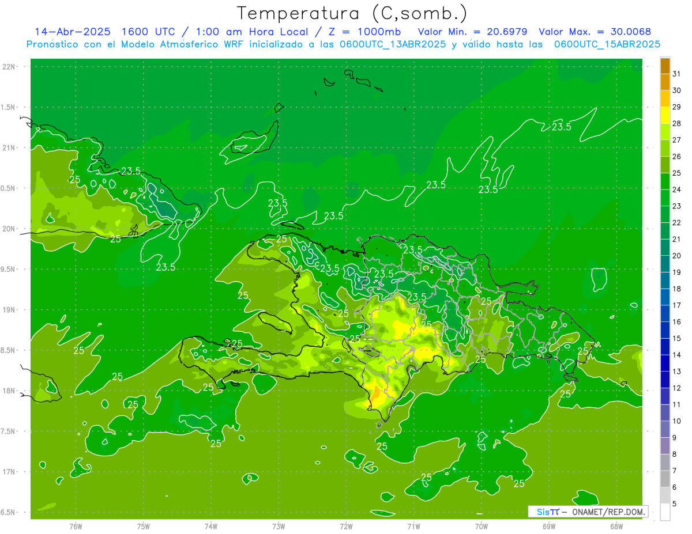
Task: Click the blue legend swatch between 15 and 16
Action: click(x=665, y=330)
